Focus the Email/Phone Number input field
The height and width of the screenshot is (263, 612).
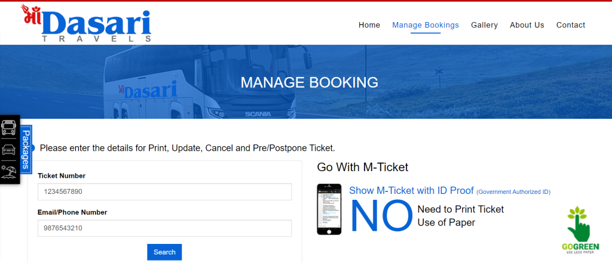(x=165, y=228)
